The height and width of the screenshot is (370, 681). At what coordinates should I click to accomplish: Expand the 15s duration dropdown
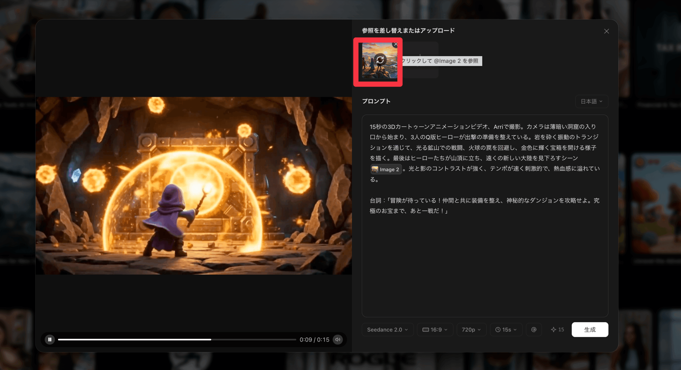tap(506, 330)
